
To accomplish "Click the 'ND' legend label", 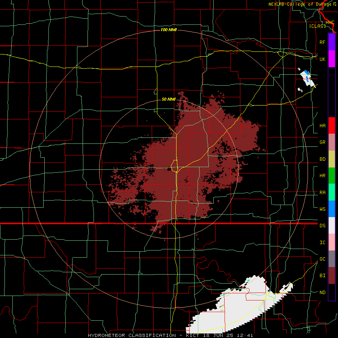I will (x=322, y=293).
